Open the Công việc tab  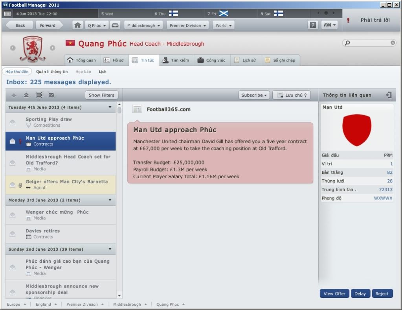pyautogui.click(x=212, y=60)
